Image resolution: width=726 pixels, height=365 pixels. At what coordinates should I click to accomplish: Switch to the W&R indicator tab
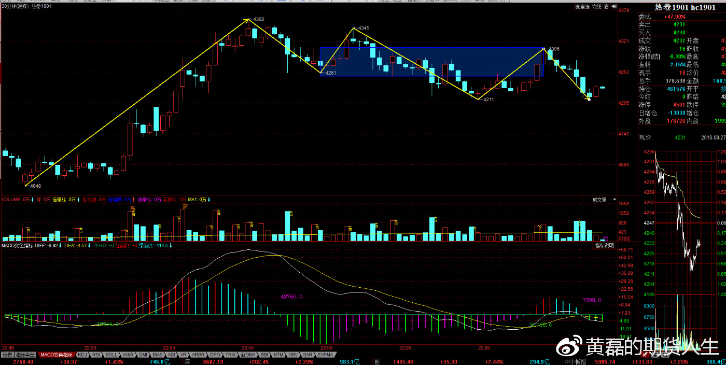128,355
